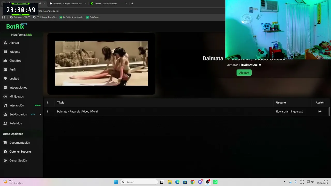Open Windows Start menu
331x186 pixels.
click(116, 182)
